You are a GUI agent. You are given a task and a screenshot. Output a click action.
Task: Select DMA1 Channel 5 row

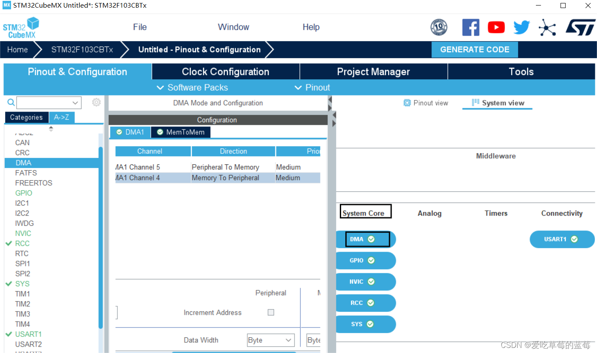pos(218,167)
